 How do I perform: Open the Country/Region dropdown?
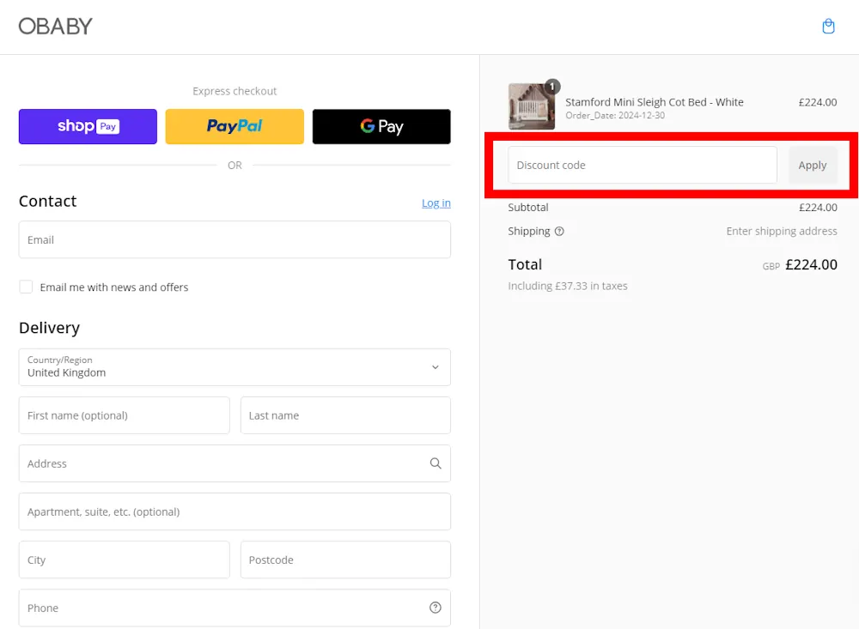tap(235, 367)
